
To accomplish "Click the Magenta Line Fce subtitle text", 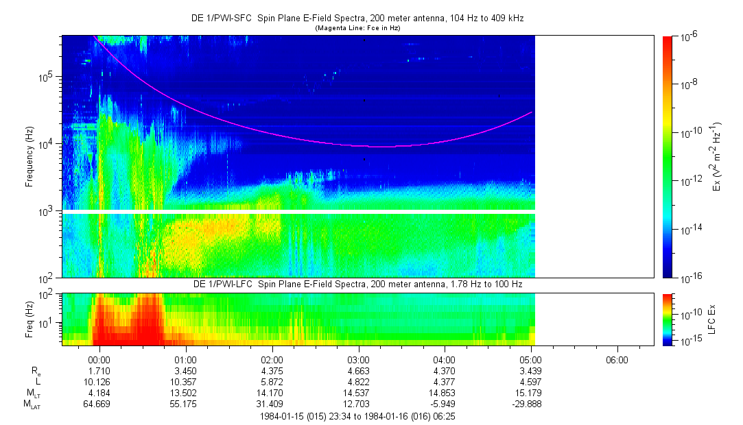I will pyautogui.click(x=357, y=28).
